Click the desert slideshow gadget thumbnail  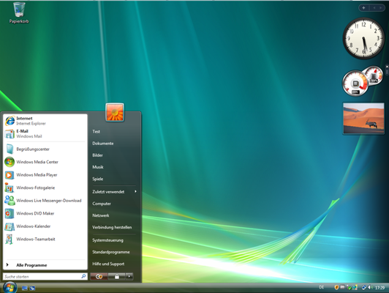pyautogui.click(x=363, y=118)
